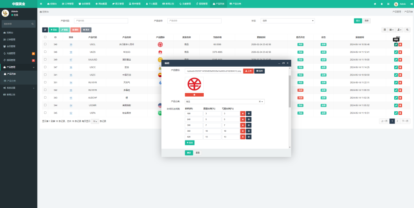Viewport: 414px width, 208px height.
Task: Expand the 系统设置 sidebar menu
Action: [19, 88]
